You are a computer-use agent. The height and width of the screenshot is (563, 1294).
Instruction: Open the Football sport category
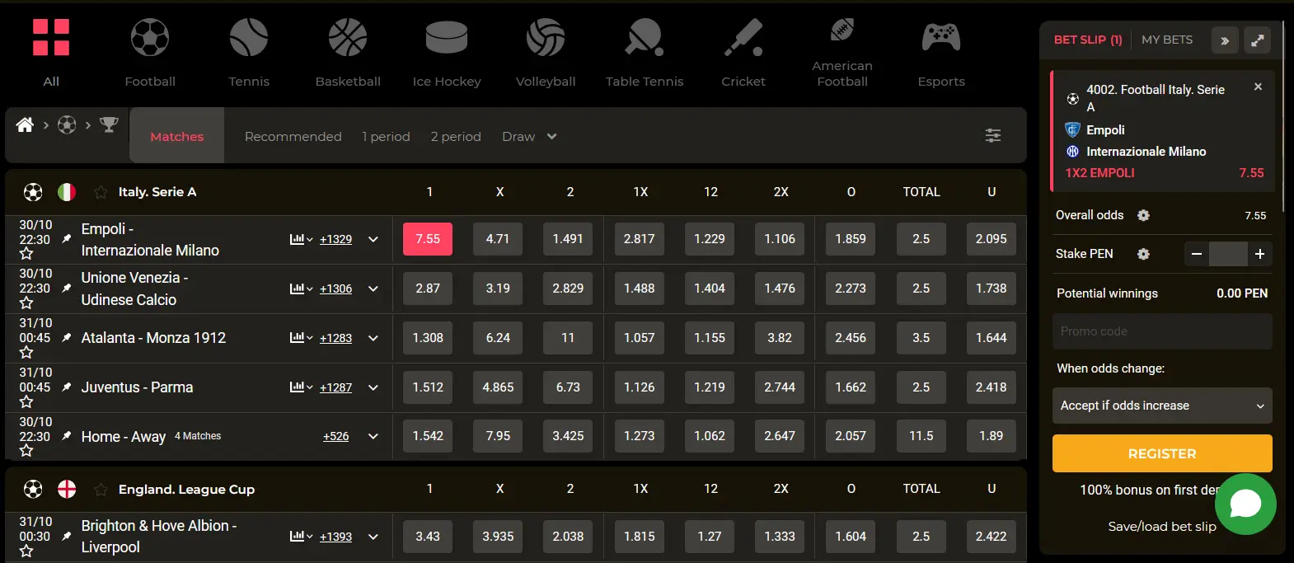[150, 53]
